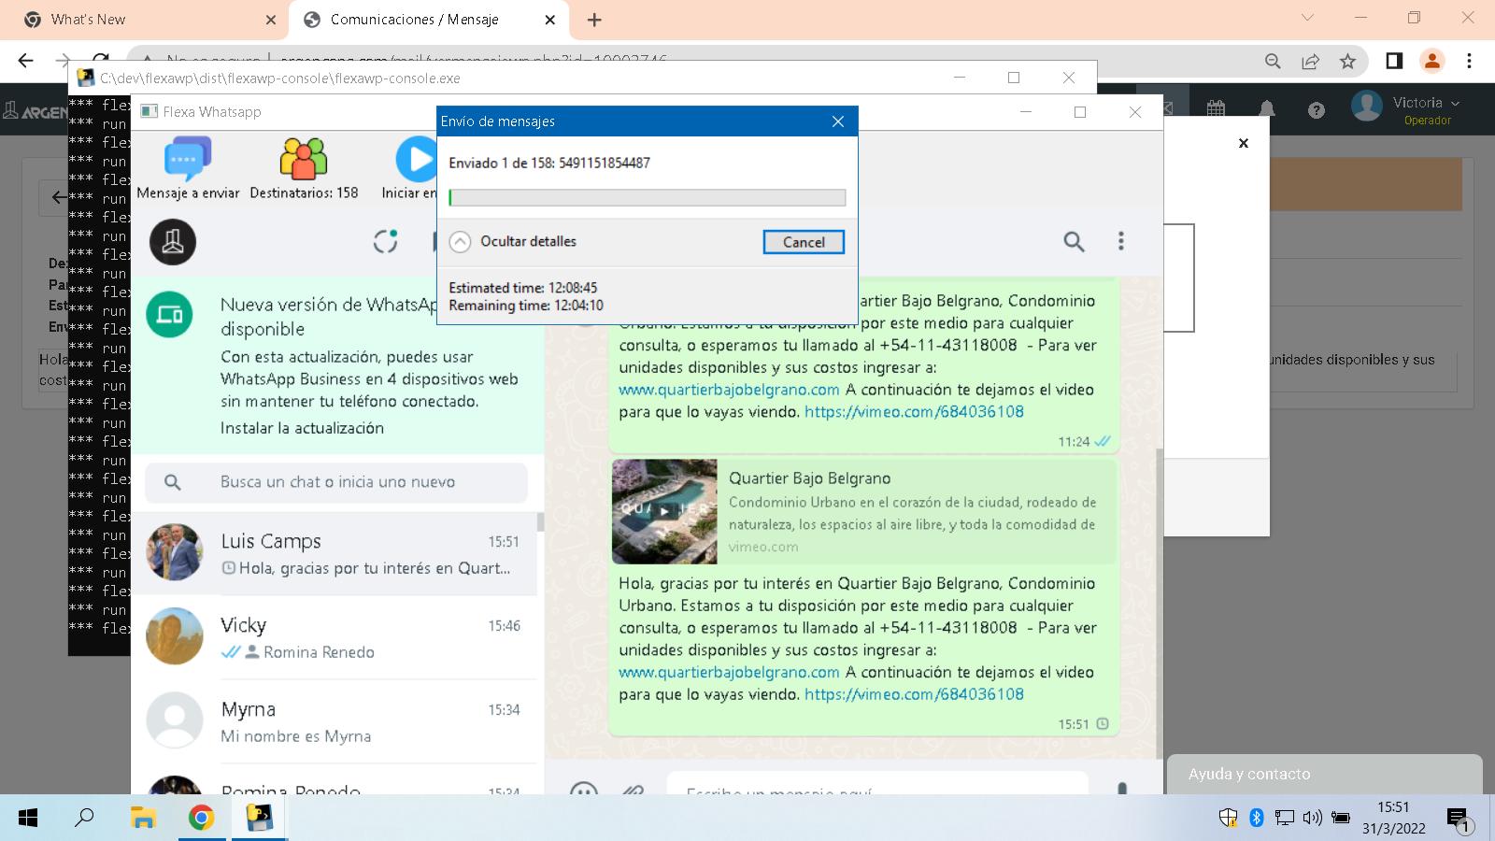The height and width of the screenshot is (841, 1495).
Task: Open the calendar icon in the web app header
Action: coord(1216,109)
